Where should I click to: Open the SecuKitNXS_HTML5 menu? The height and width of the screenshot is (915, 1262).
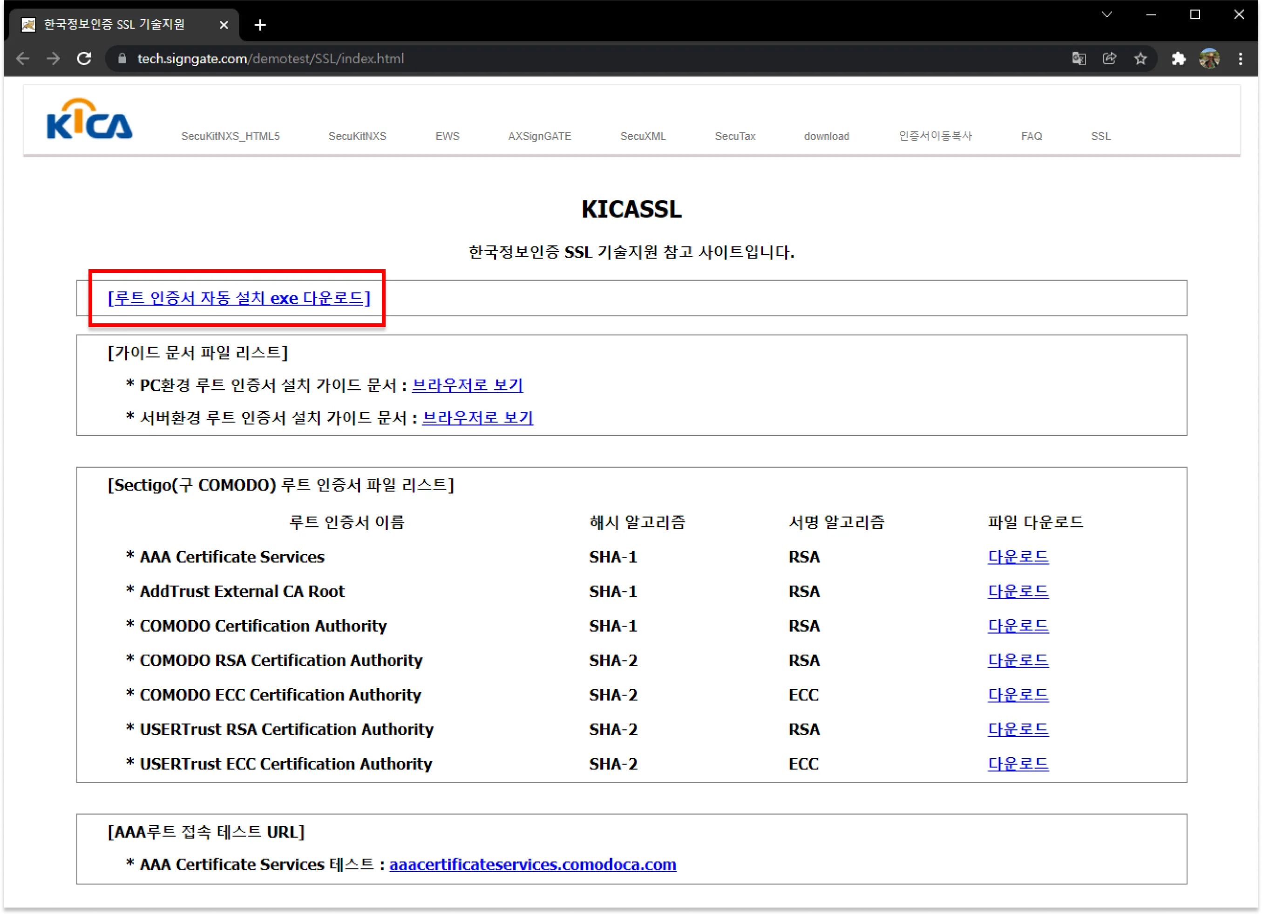[231, 137]
